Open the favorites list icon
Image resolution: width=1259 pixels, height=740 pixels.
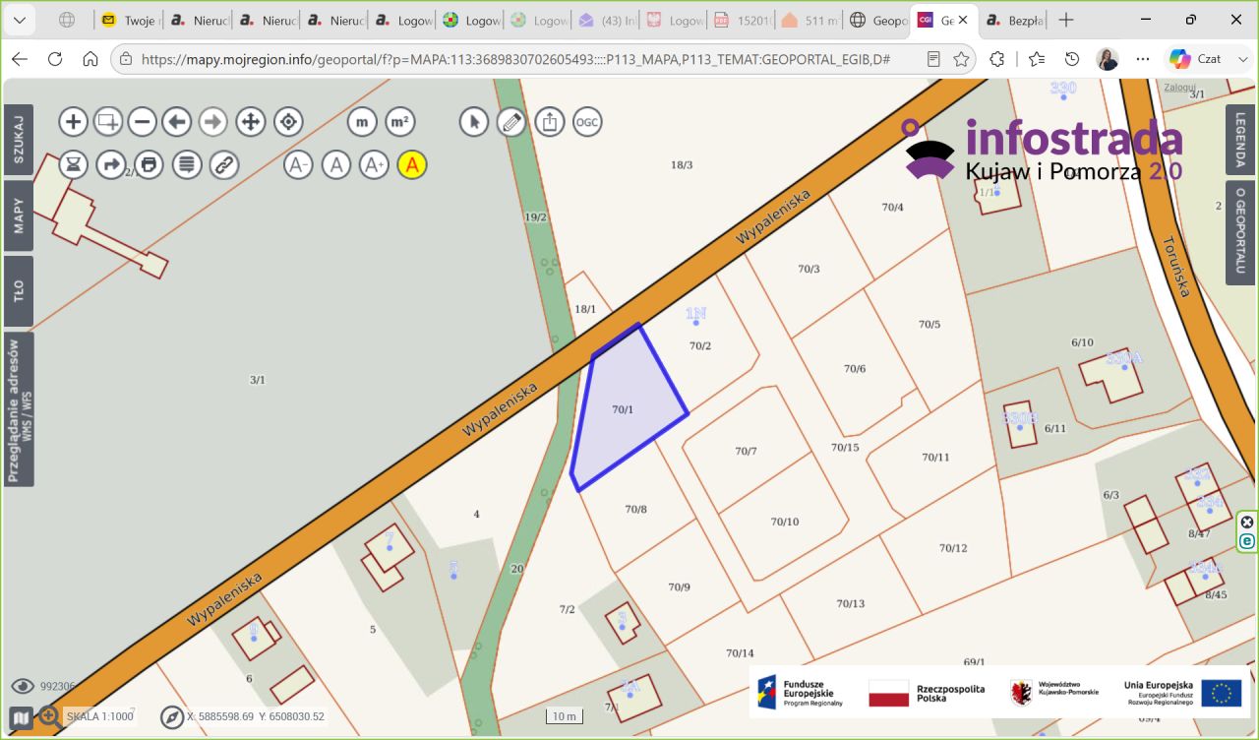tap(1036, 59)
